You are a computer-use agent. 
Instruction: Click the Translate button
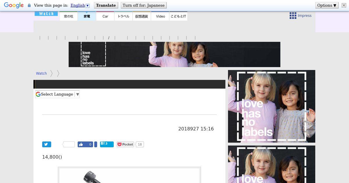pyautogui.click(x=106, y=6)
